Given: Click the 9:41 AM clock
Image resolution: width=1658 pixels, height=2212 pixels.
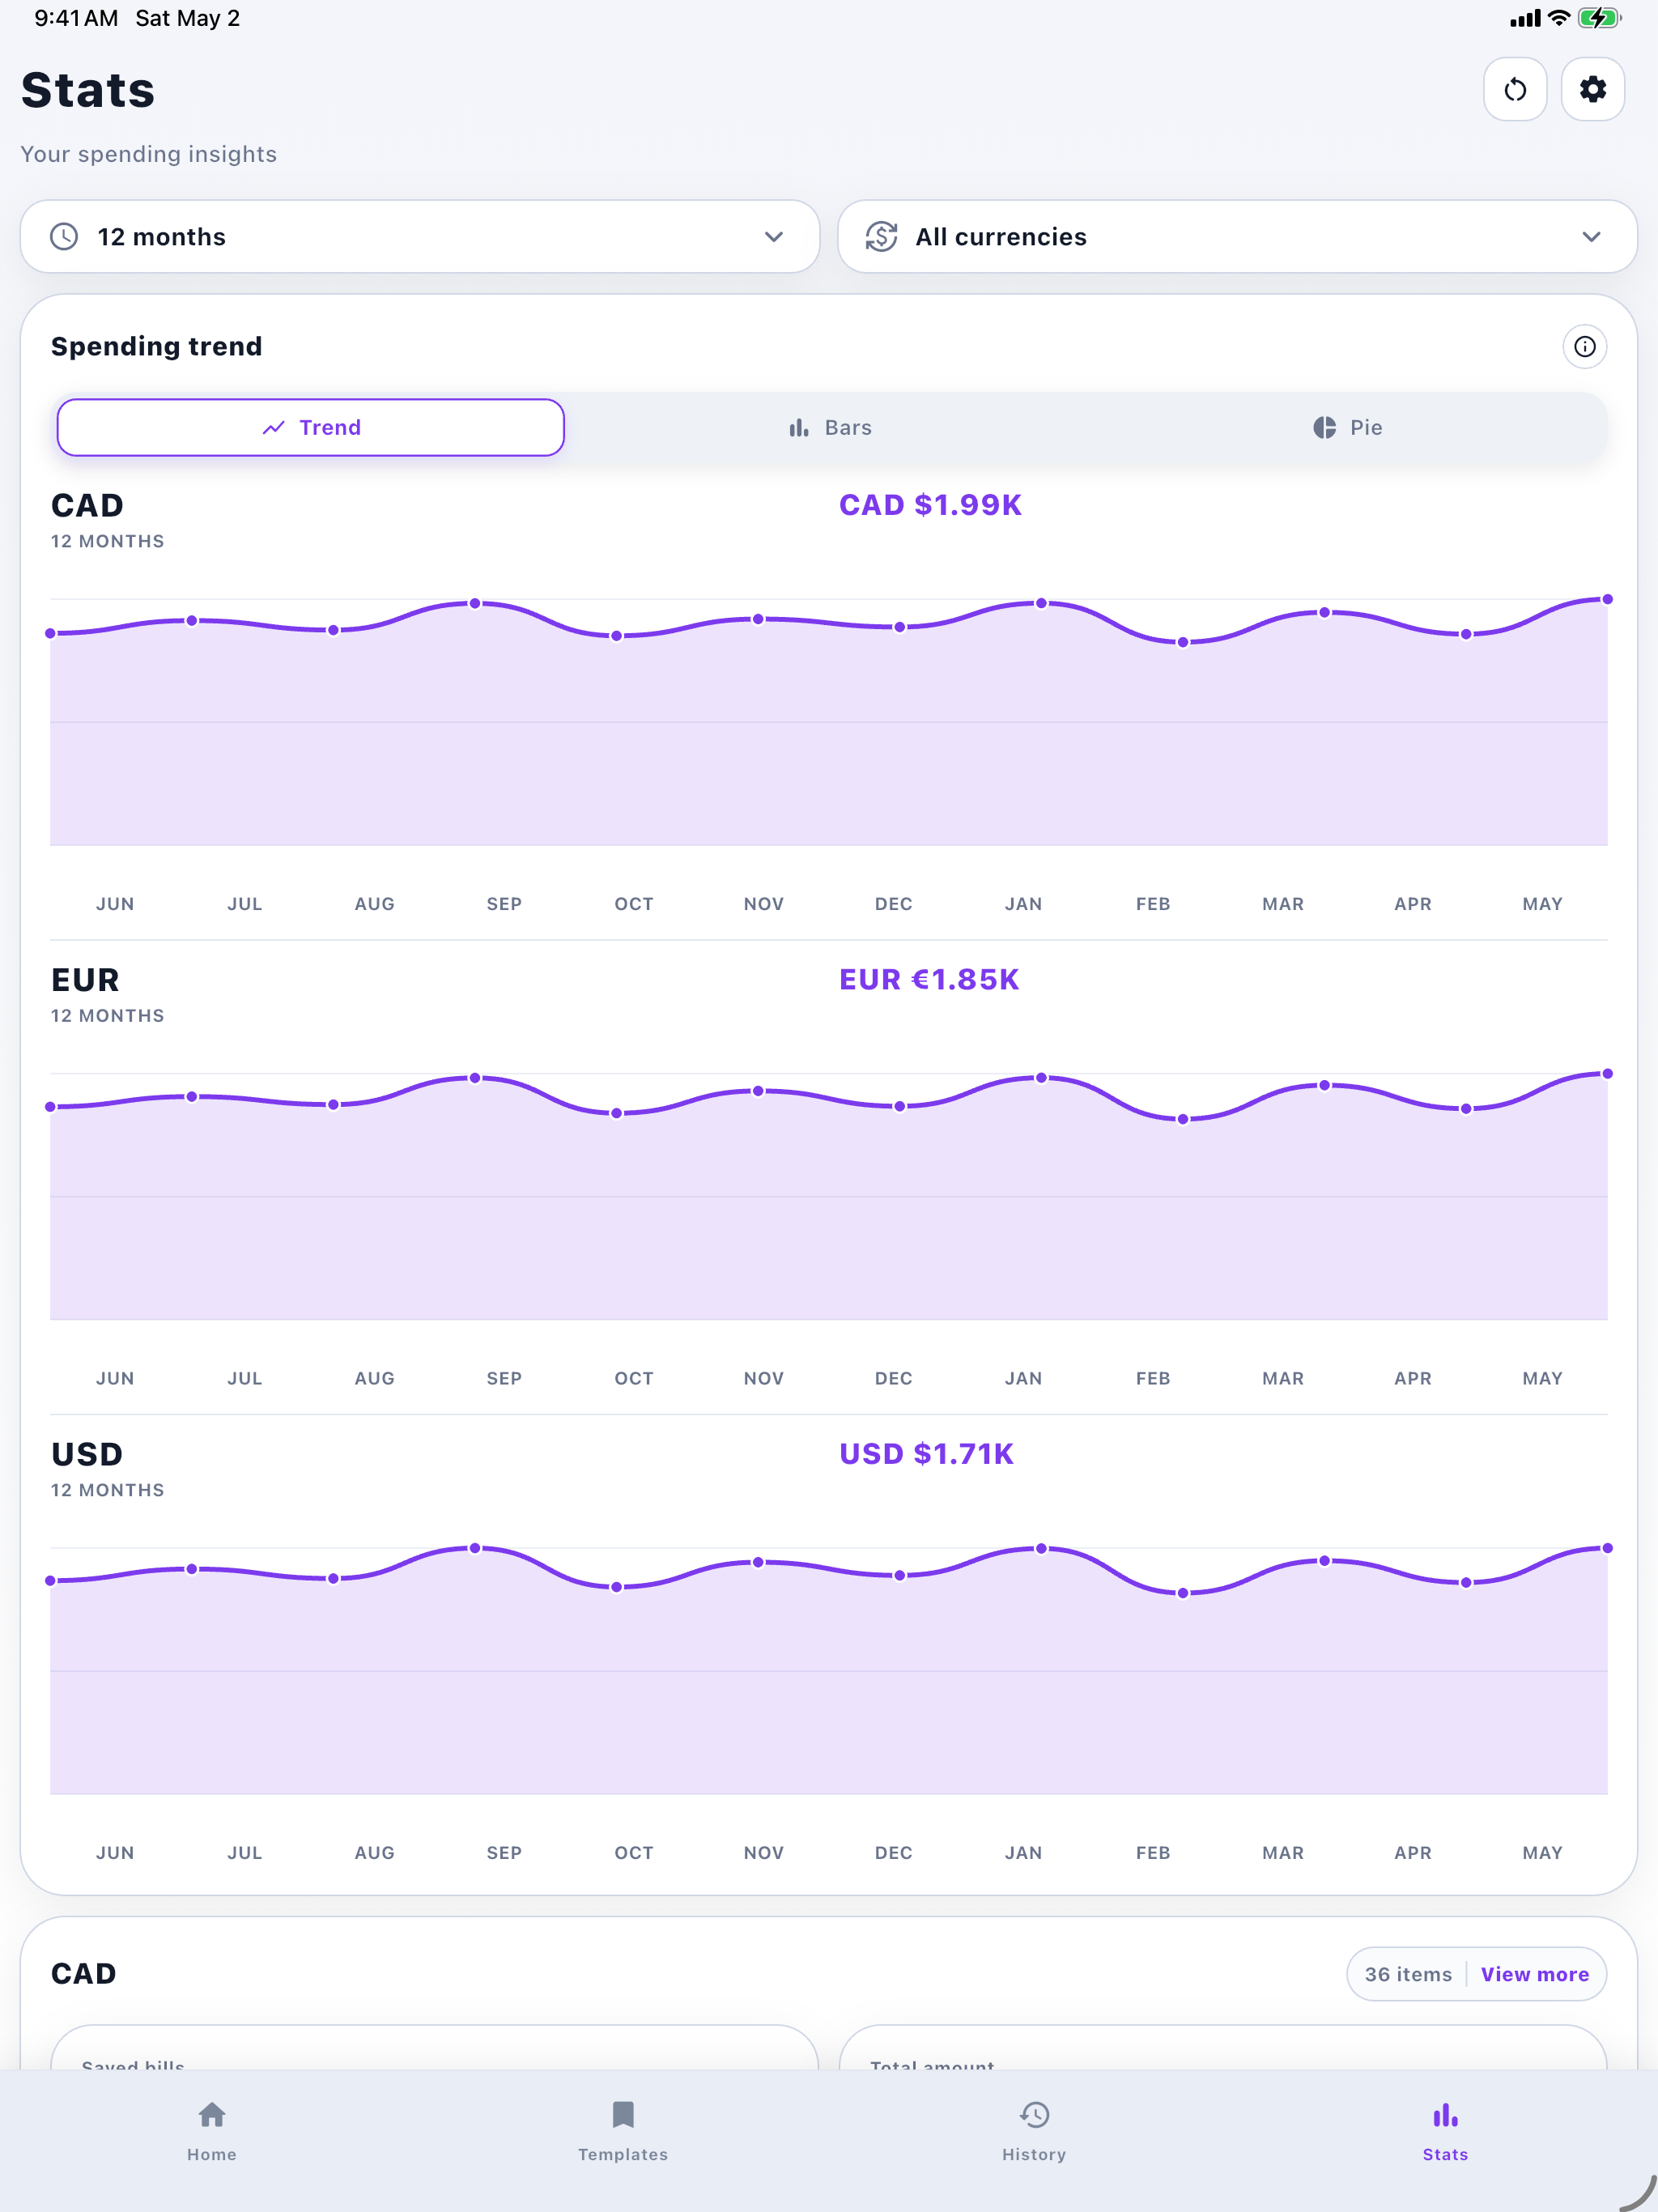Looking at the screenshot, I should click(x=76, y=18).
